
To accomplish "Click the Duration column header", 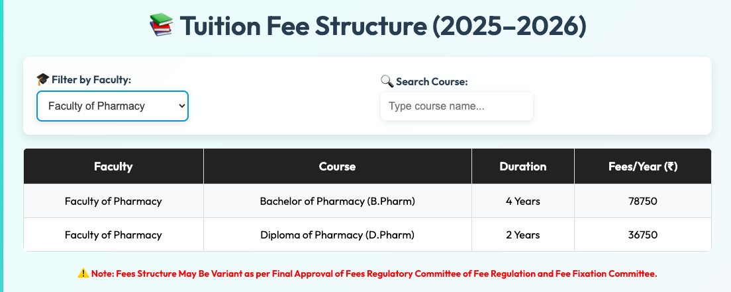I will (523, 166).
